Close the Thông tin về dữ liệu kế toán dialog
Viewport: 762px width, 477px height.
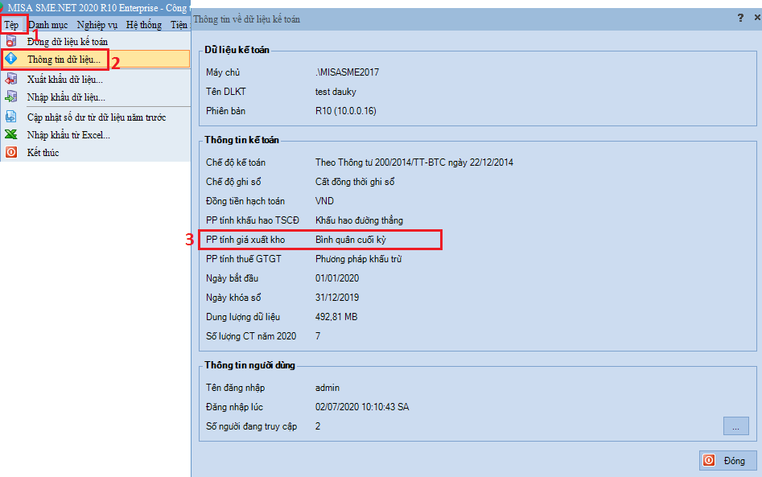tap(757, 18)
